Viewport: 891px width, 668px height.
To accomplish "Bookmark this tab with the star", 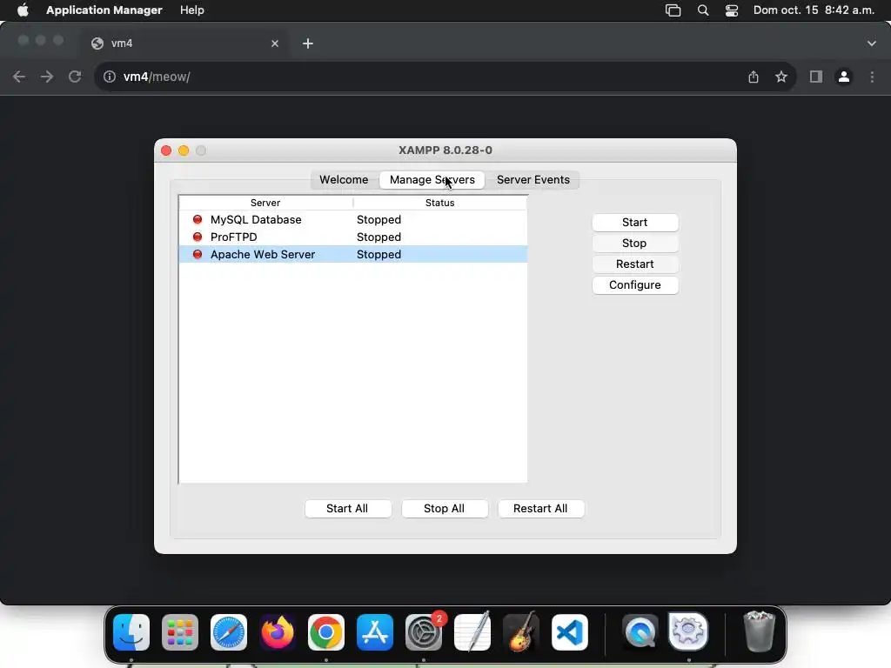I will (781, 77).
